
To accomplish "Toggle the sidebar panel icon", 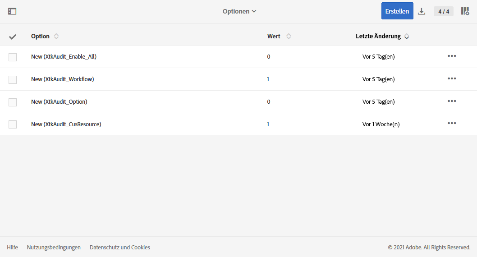I will coord(12,11).
